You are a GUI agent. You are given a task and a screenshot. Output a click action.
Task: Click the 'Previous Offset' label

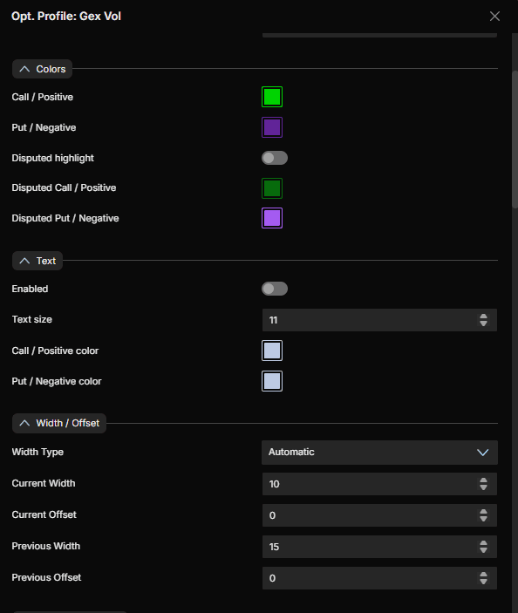(x=46, y=577)
